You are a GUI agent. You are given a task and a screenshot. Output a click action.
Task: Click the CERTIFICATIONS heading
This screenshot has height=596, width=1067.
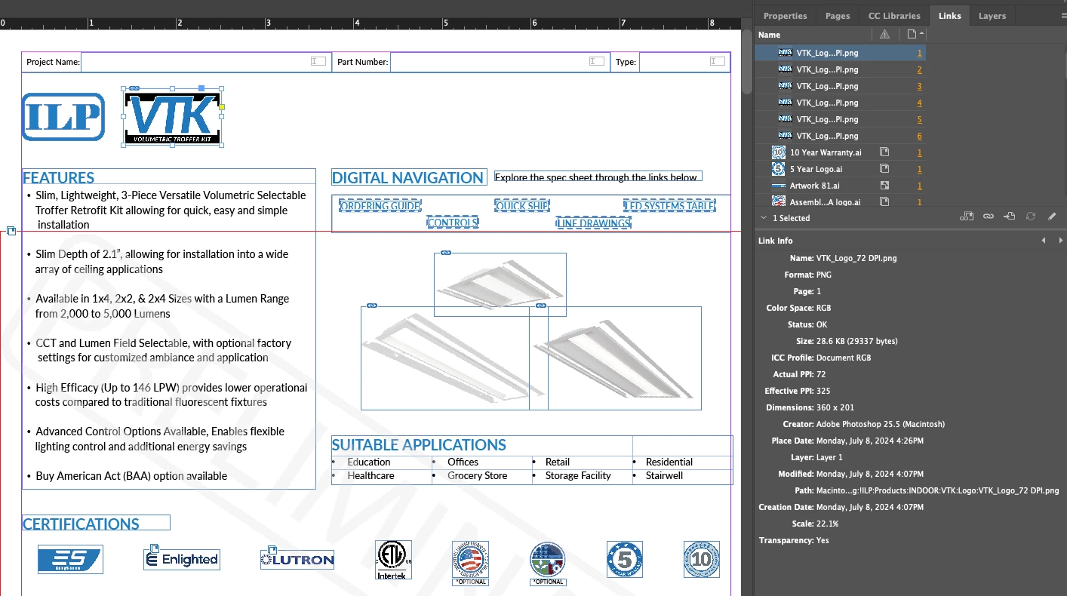pyautogui.click(x=81, y=524)
